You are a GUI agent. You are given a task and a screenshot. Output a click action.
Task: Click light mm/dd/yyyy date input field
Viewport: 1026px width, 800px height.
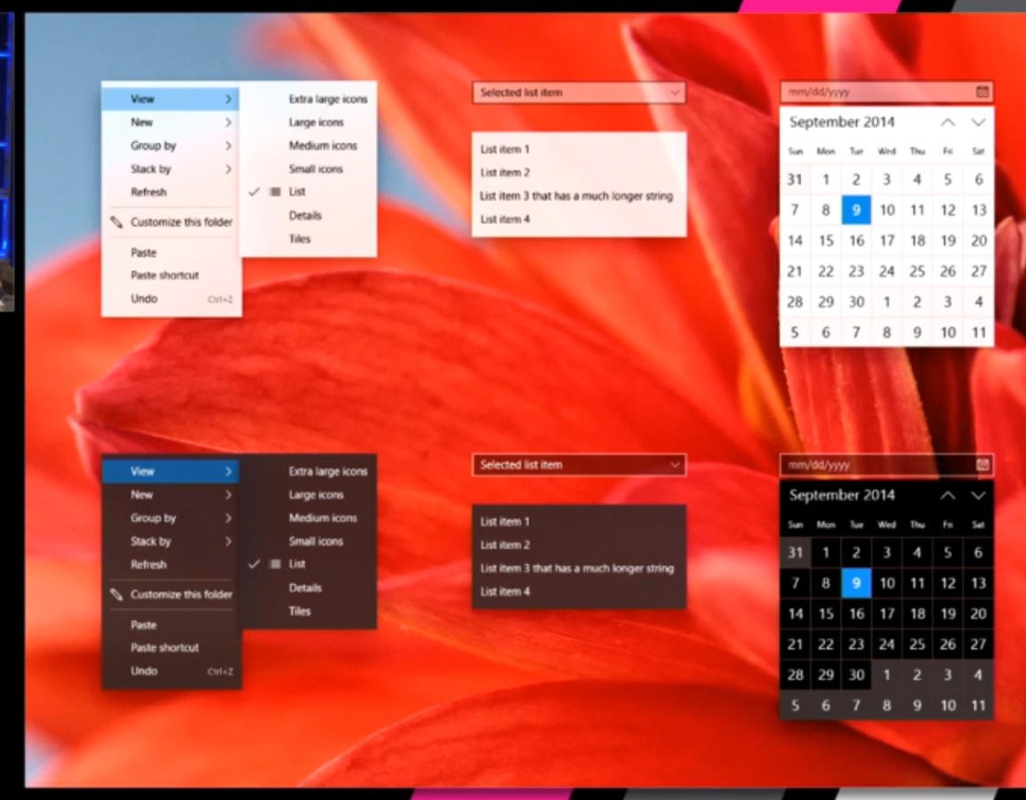[x=886, y=92]
